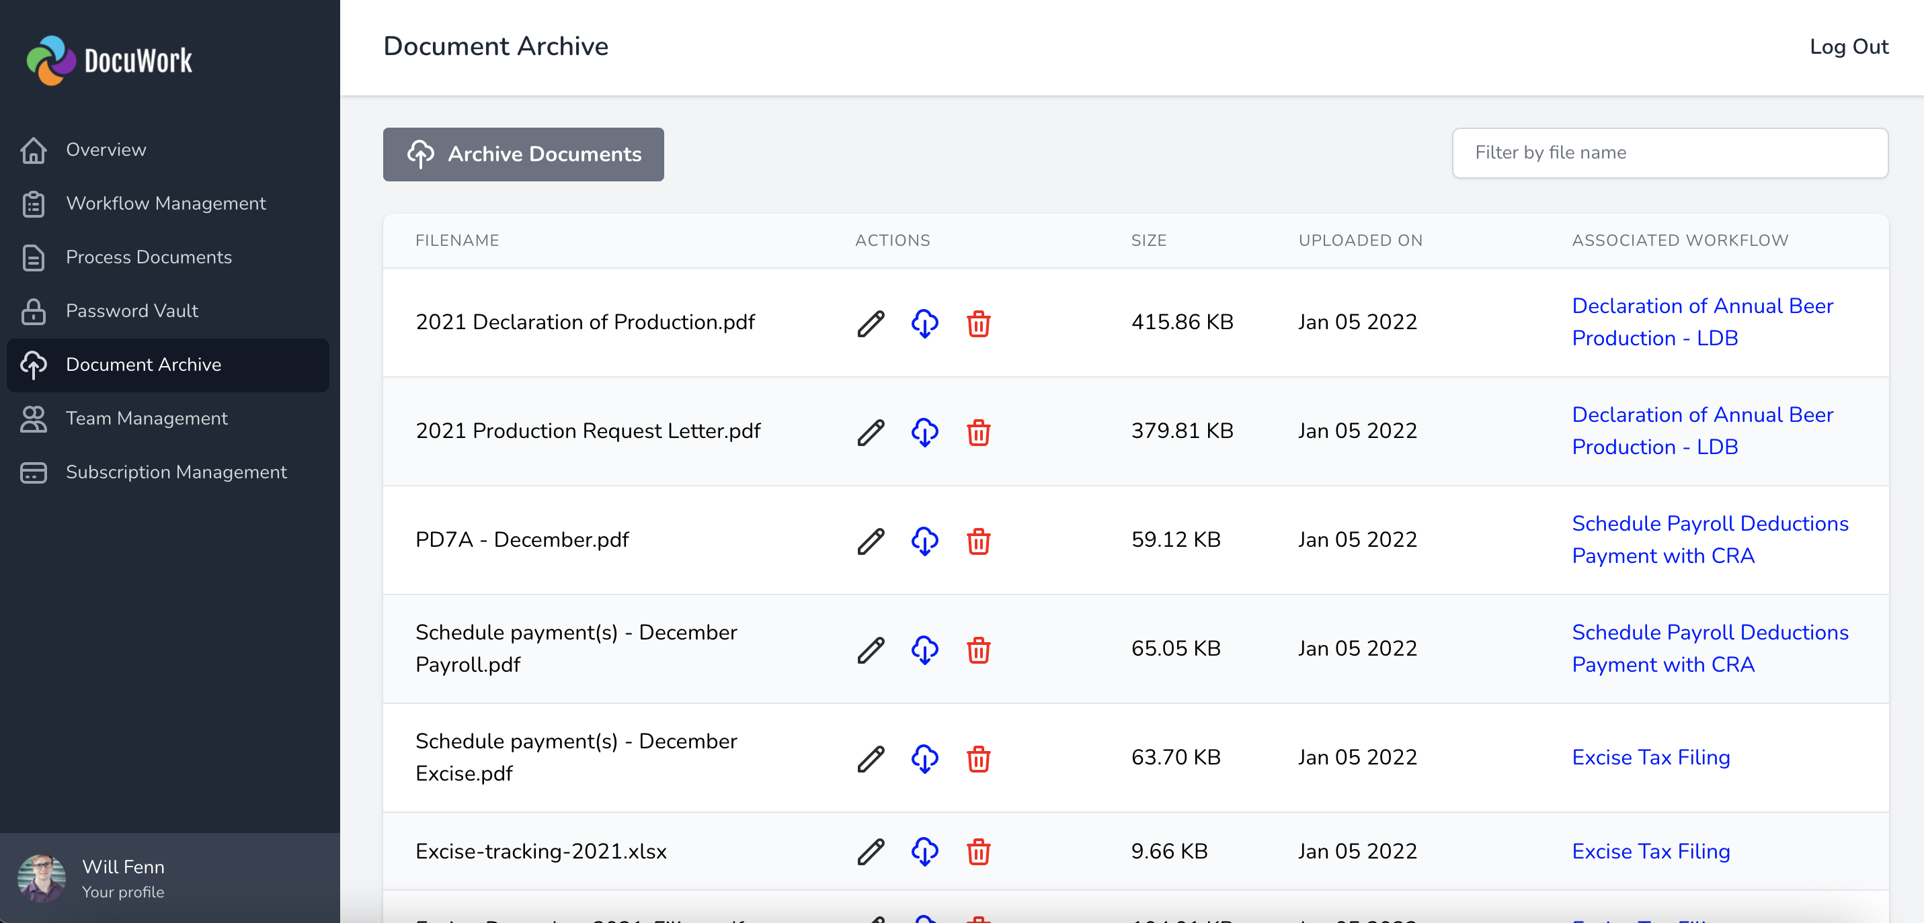
Task: Click the download icon for 2021 Production Request Letter.pdf
Action: tap(924, 431)
